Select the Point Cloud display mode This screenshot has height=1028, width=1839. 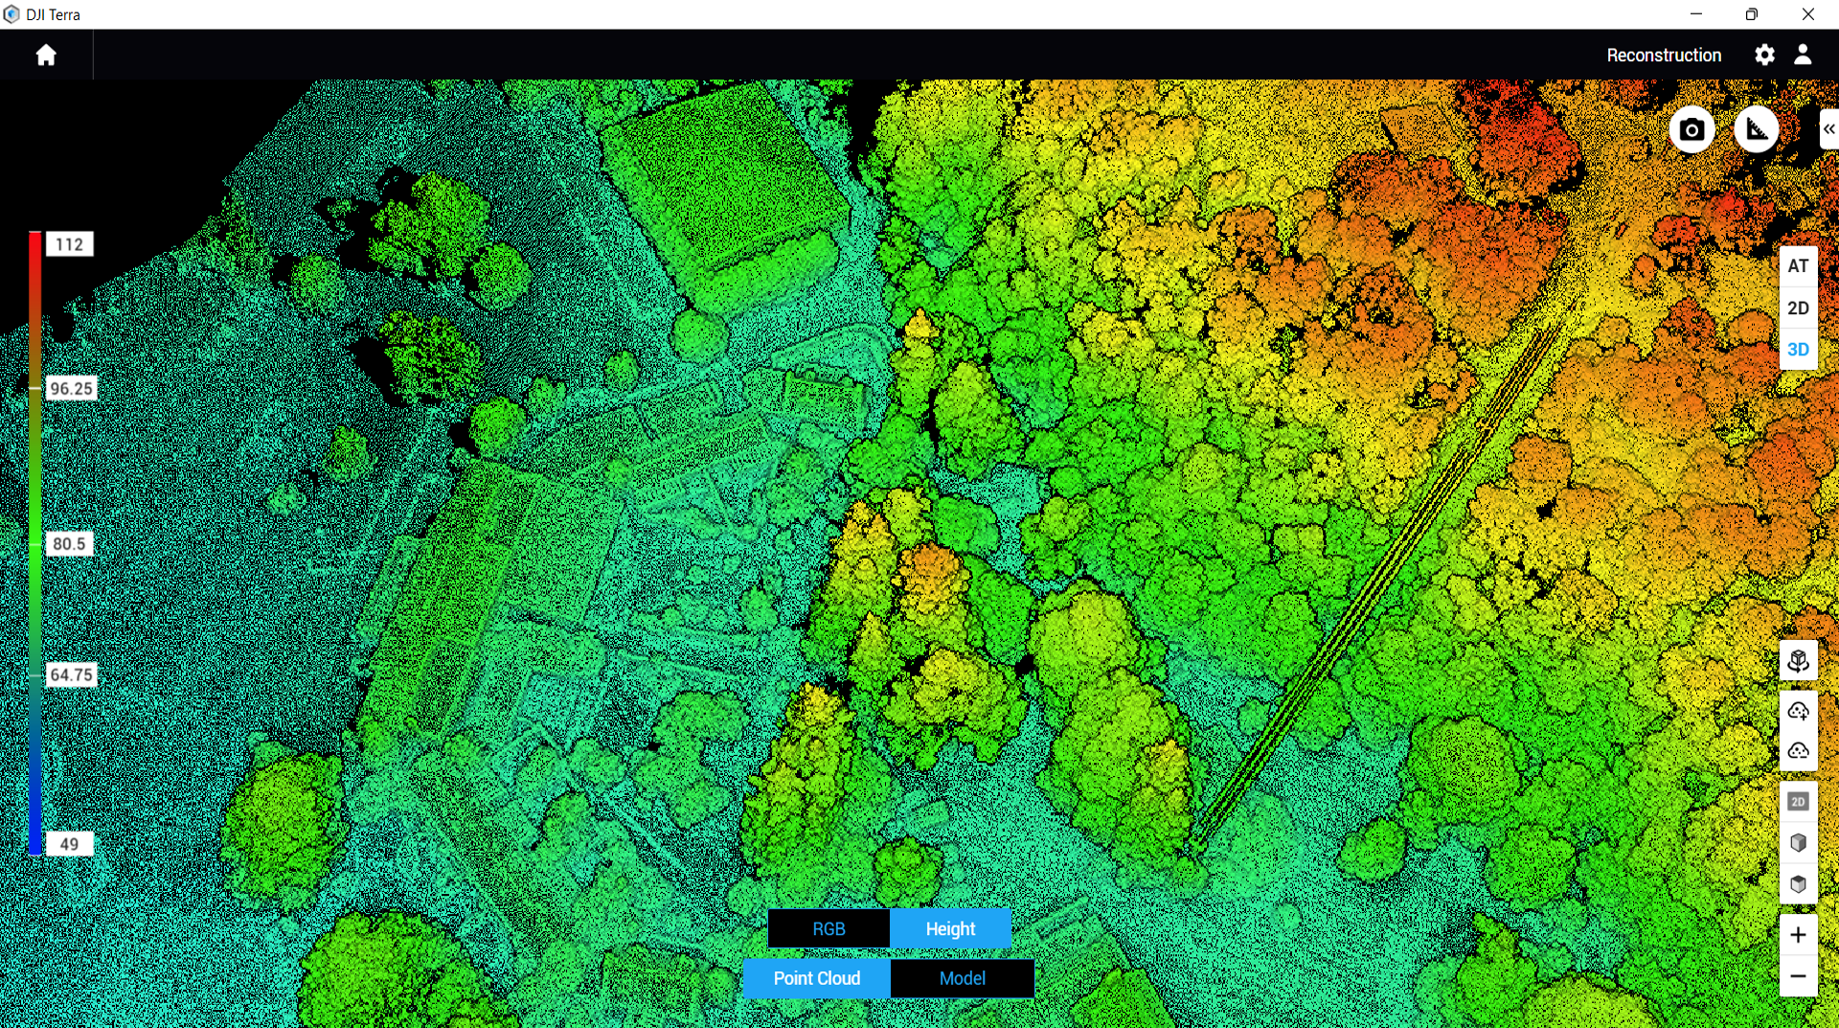pyautogui.click(x=817, y=978)
